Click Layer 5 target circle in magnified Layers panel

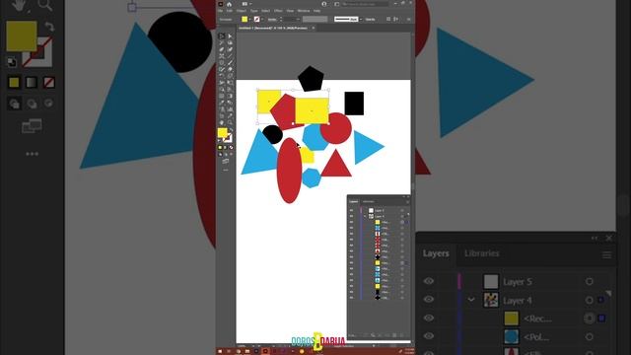click(x=590, y=281)
